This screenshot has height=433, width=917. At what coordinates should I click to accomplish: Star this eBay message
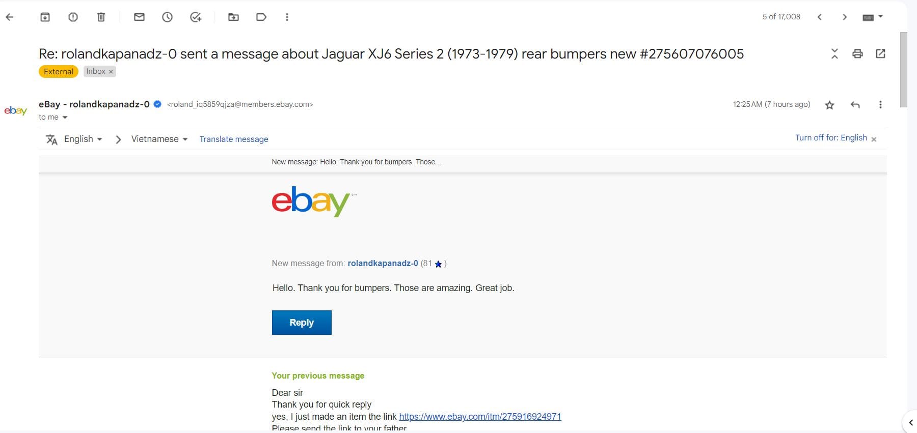click(829, 105)
